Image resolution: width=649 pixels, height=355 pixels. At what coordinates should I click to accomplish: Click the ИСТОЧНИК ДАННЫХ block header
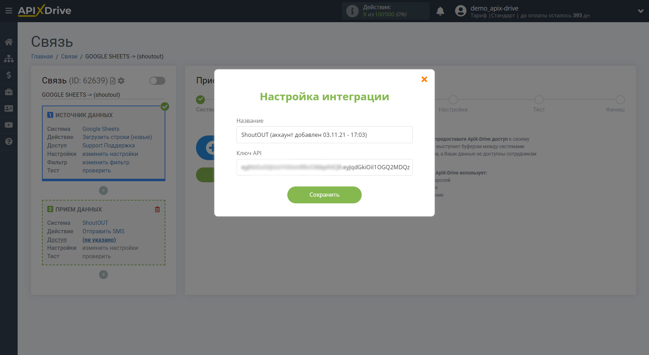tap(84, 115)
